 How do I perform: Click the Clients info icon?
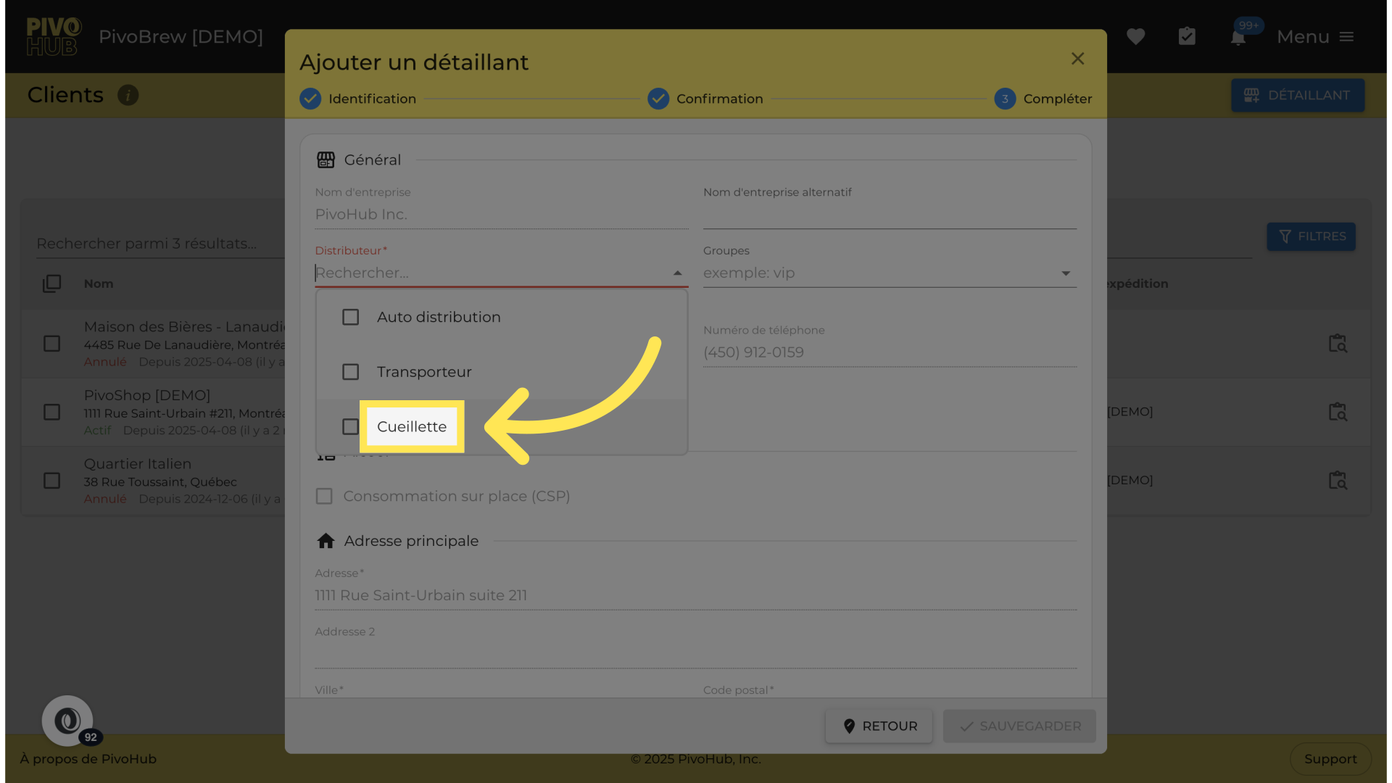click(128, 95)
